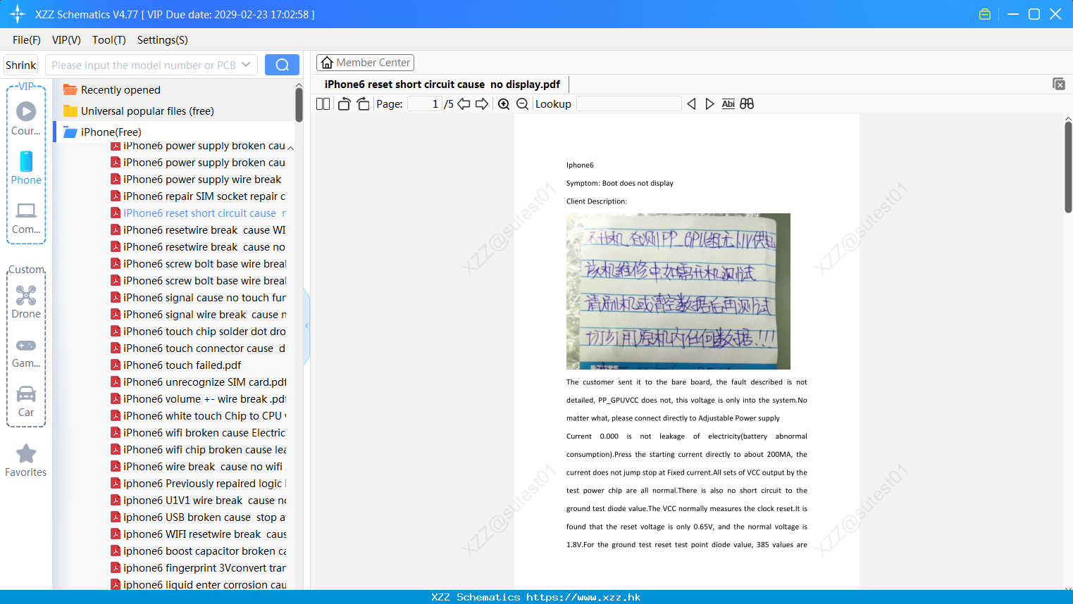Rotate page clockwise
The image size is (1073, 604).
(x=363, y=104)
